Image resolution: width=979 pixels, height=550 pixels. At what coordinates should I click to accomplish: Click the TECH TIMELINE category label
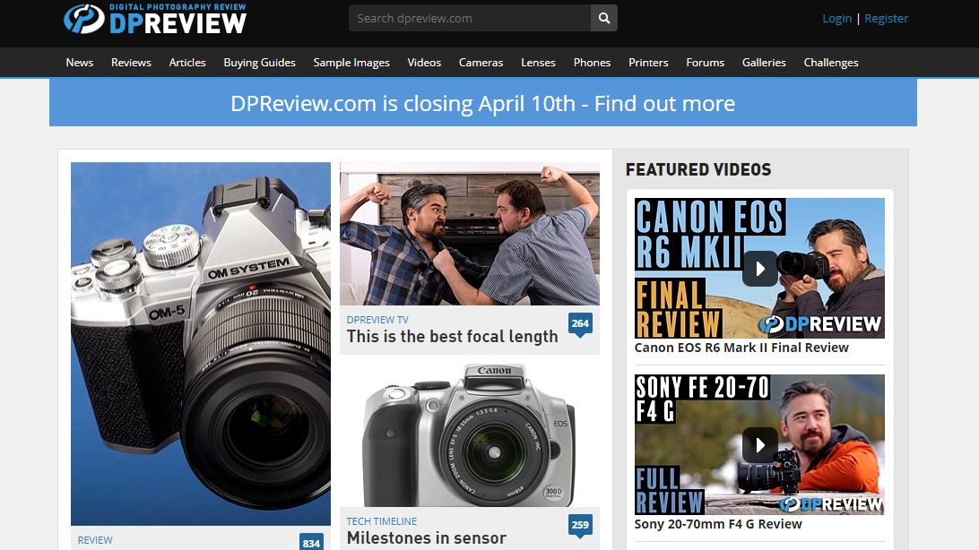(382, 520)
